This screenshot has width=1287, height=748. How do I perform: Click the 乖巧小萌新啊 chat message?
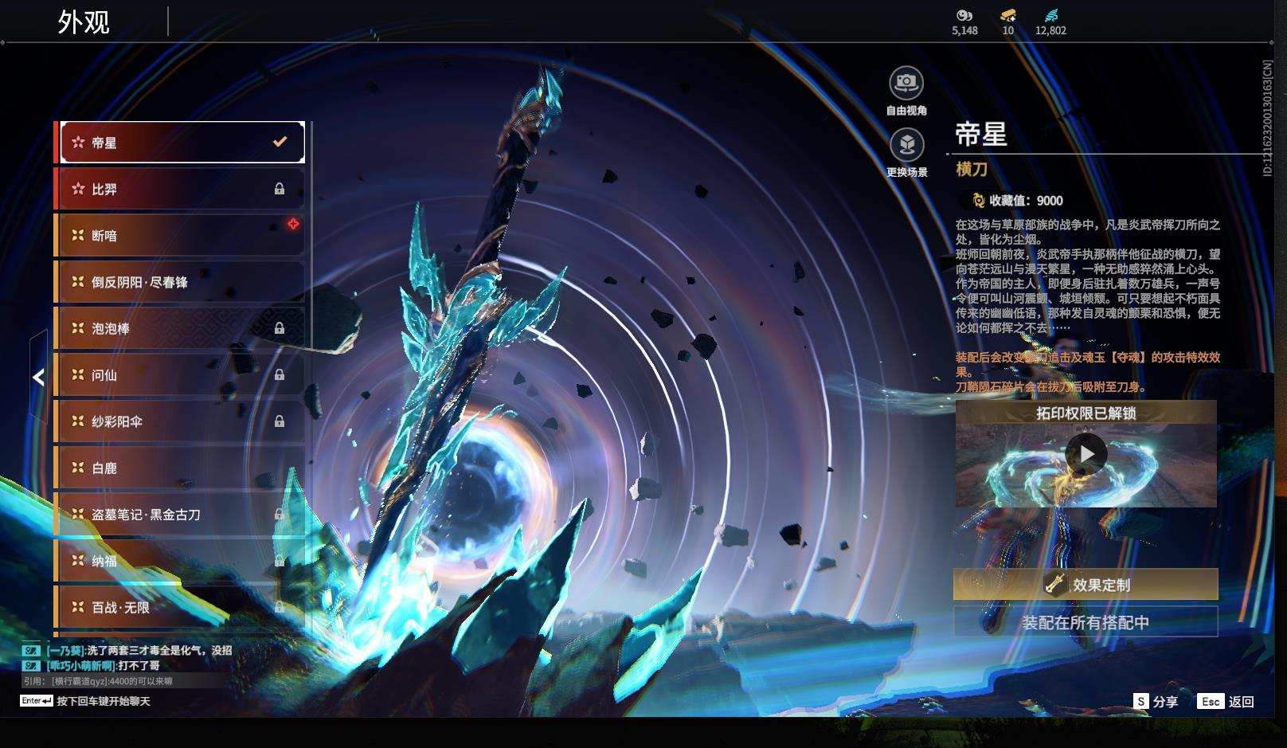point(104,665)
